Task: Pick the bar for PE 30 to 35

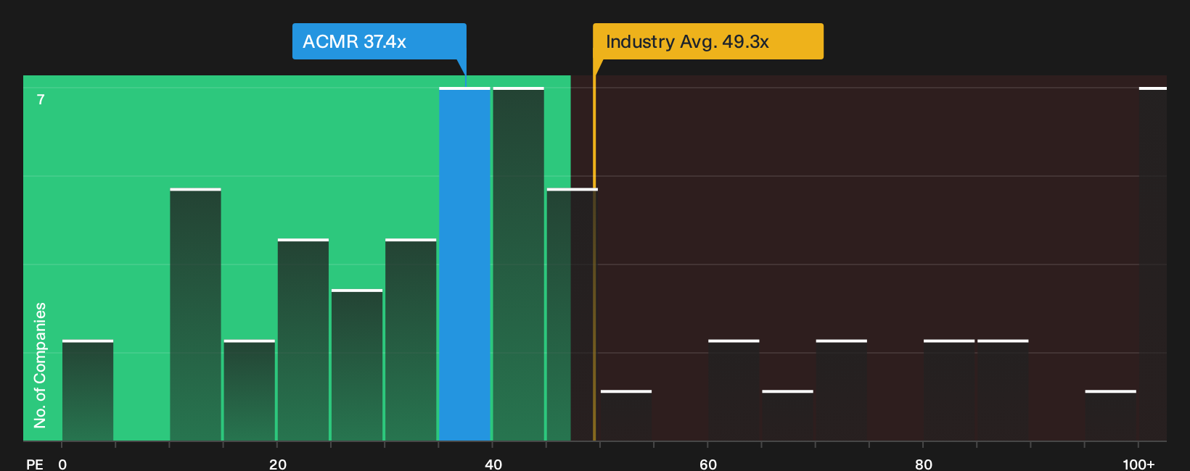Action: [411, 340]
